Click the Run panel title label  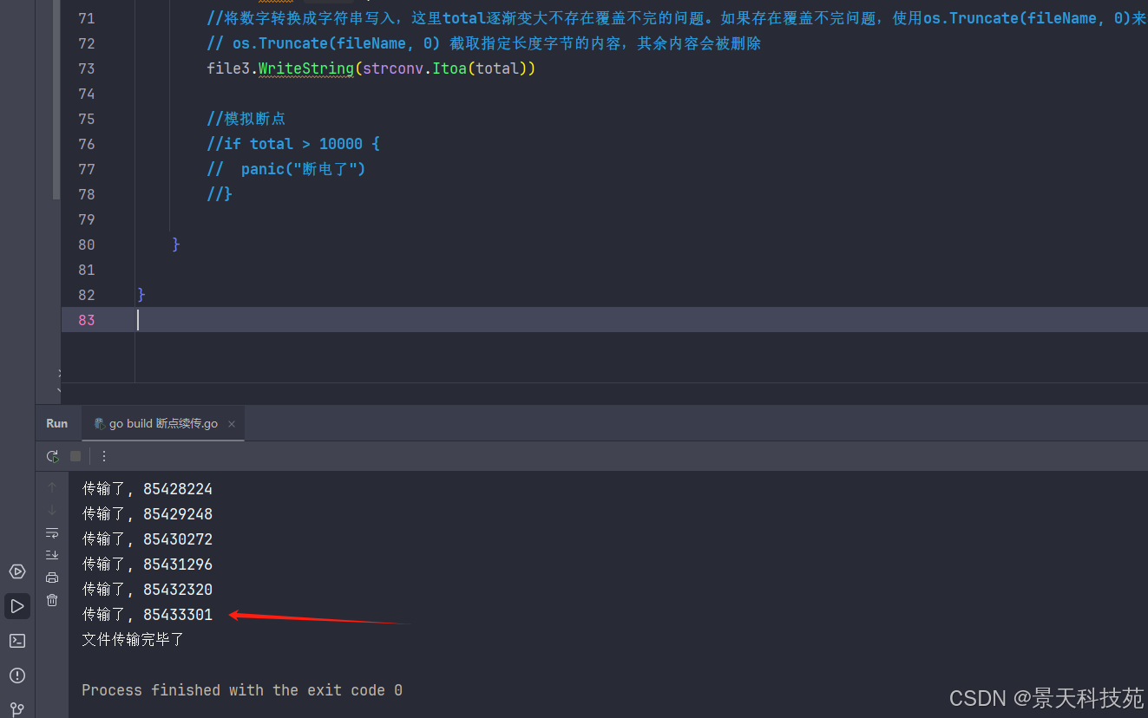point(57,423)
